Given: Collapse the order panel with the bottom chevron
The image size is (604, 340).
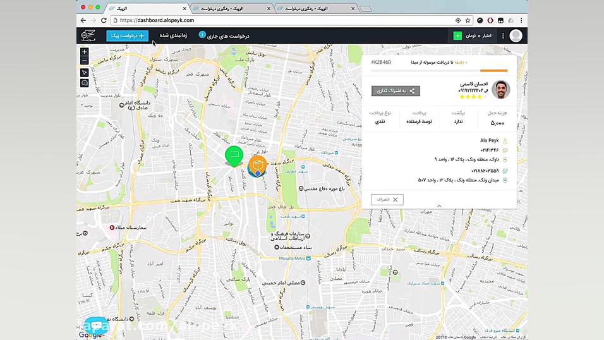Looking at the screenshot, I should point(439,206).
